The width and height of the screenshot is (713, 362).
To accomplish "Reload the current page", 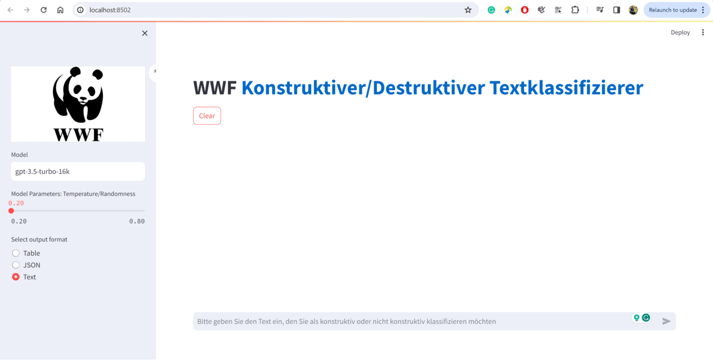I will tap(43, 10).
